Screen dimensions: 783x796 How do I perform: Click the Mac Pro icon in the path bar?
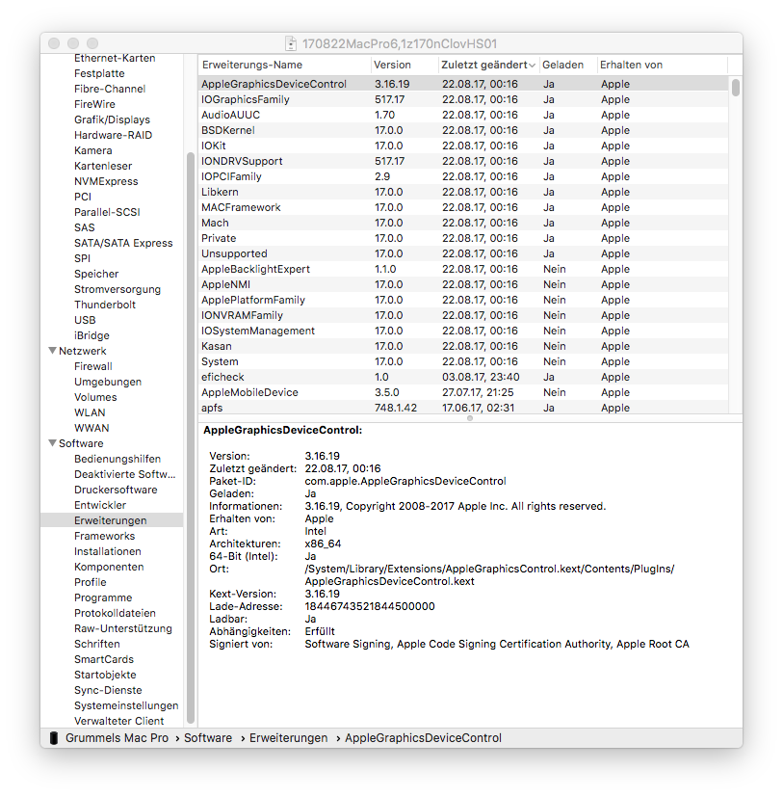pos(54,737)
